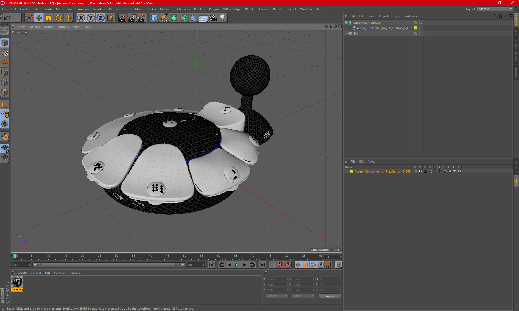This screenshot has height=311, width=519.
Task: Add a Bend deformer
Action: (194, 18)
